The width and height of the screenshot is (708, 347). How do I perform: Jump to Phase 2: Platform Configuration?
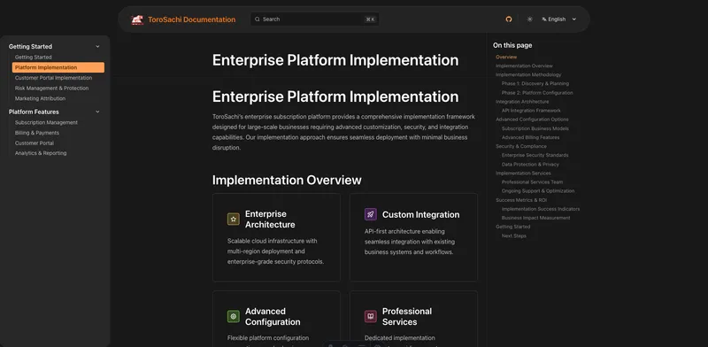pos(537,93)
